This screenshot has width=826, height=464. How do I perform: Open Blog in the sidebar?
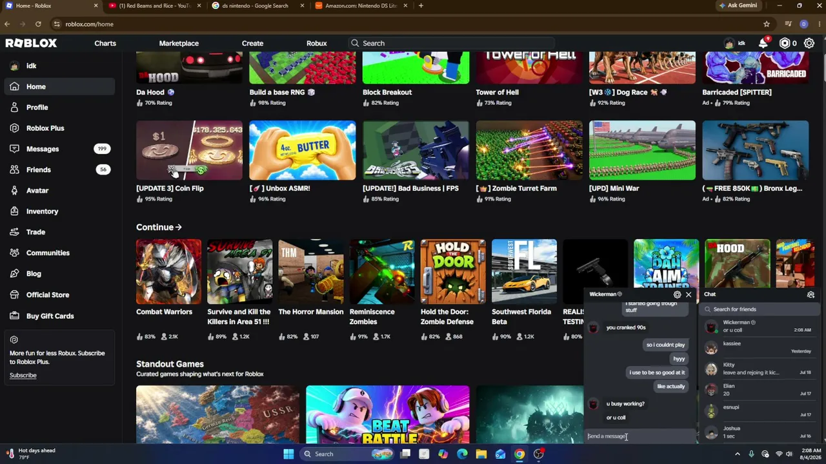(x=58, y=273)
